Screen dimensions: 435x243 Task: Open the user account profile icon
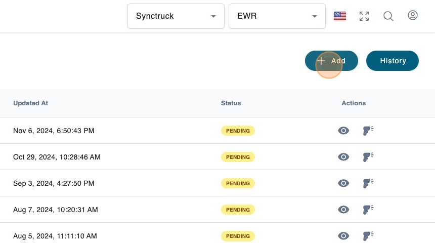413,16
